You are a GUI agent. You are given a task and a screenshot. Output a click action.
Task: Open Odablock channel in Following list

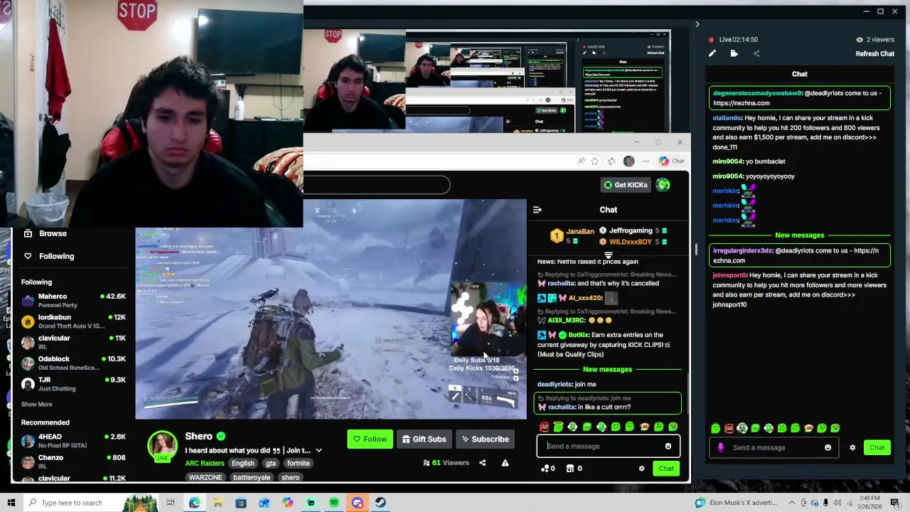(x=73, y=363)
